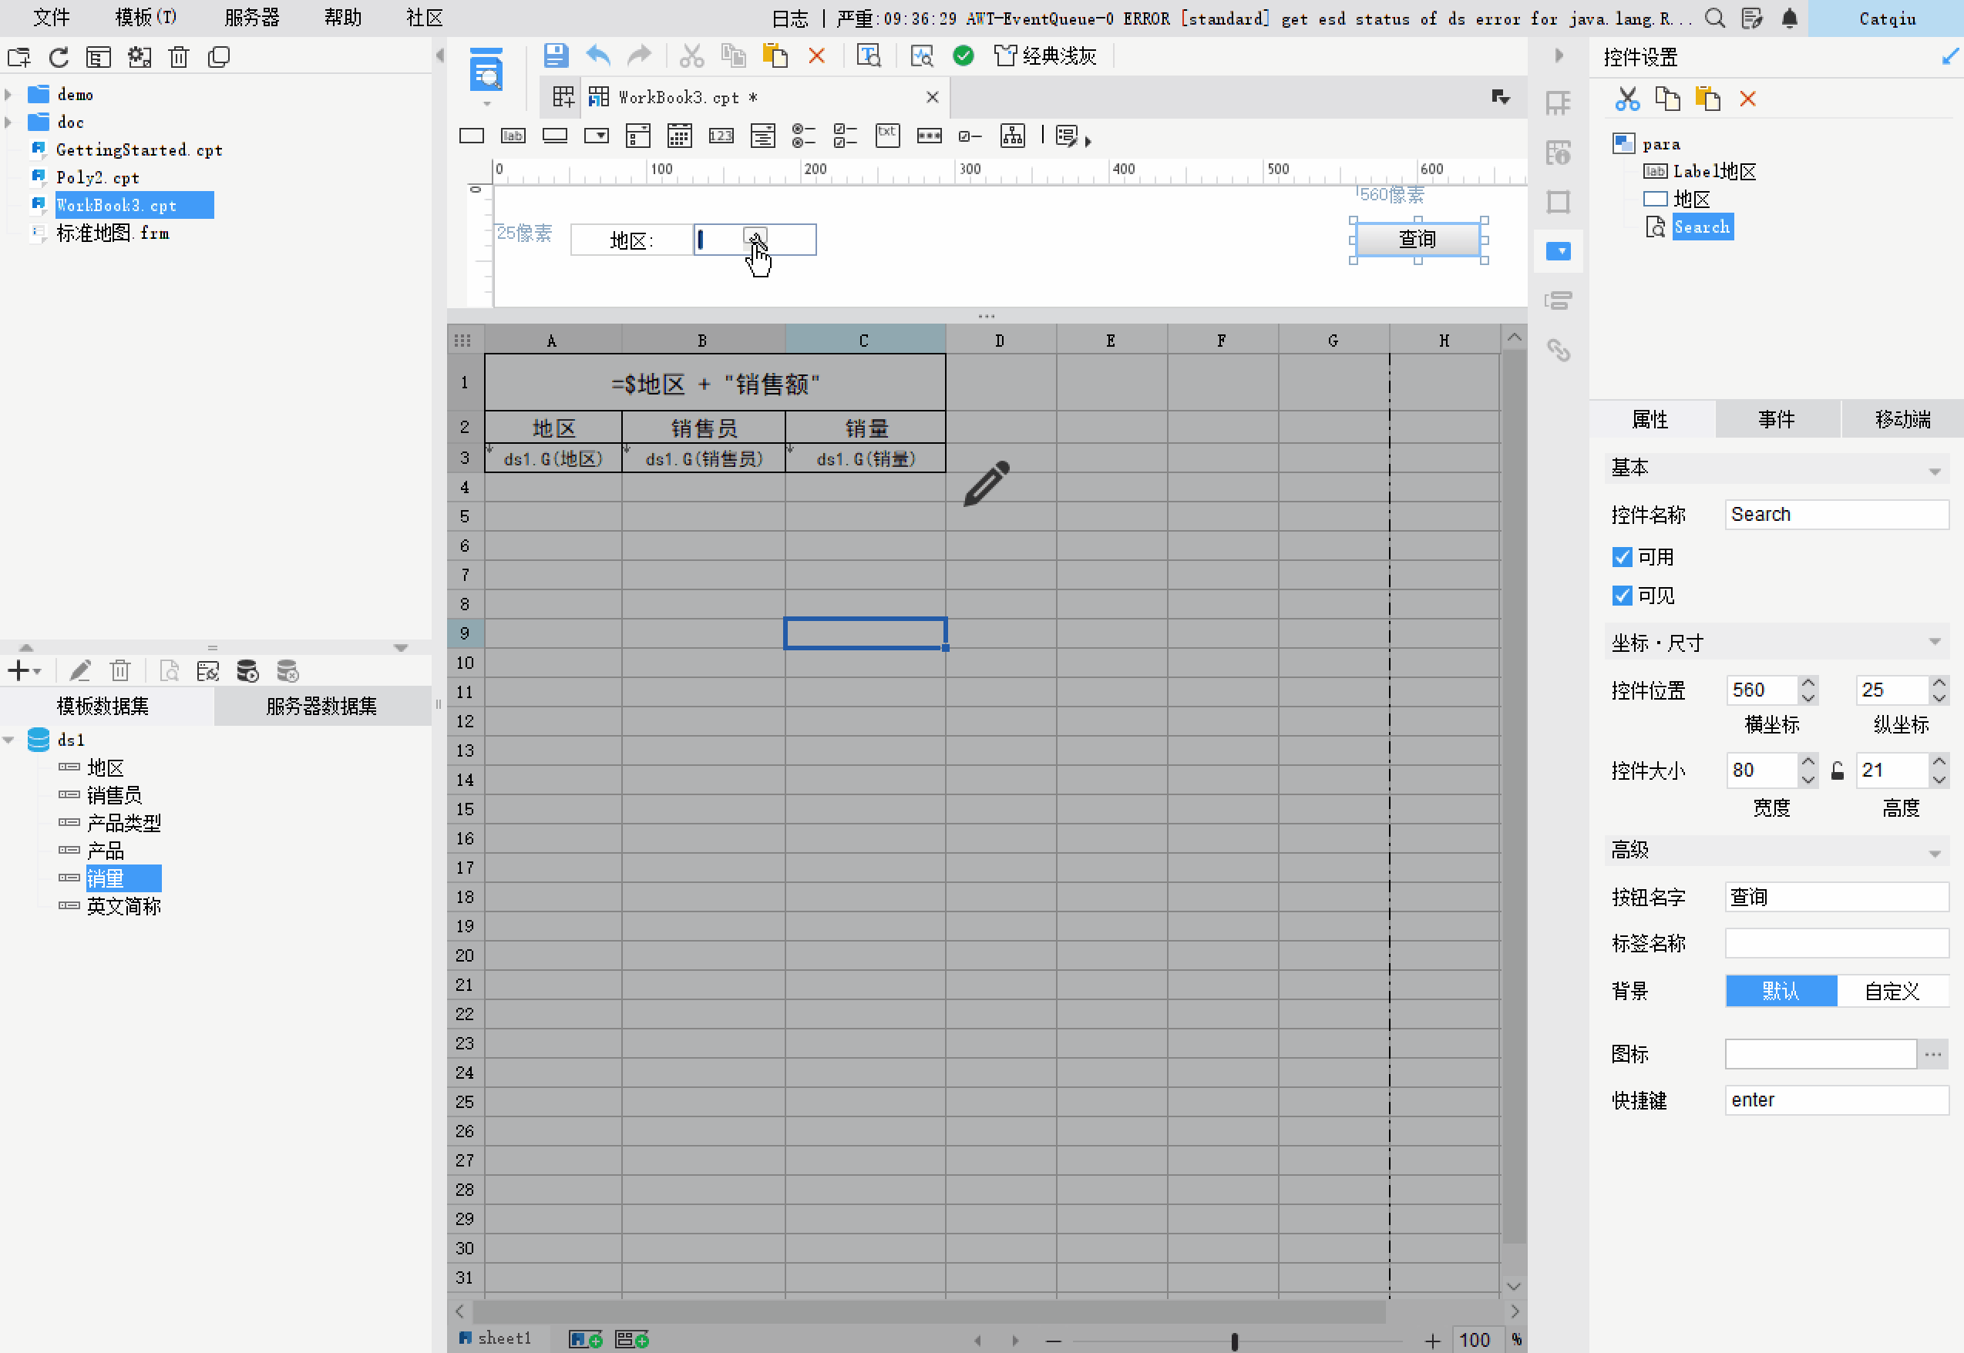Open the 服务器 menu
This screenshot has height=1353, width=1964.
point(252,18)
